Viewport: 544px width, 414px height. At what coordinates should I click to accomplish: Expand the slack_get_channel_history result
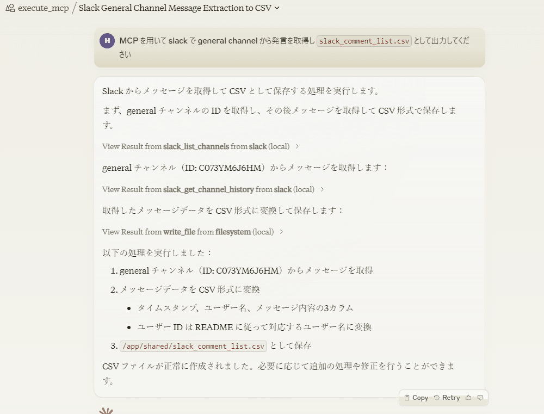tap(213, 189)
